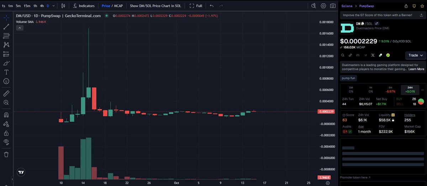Take a chart snapshot with camera icon

pyautogui.click(x=333, y=6)
